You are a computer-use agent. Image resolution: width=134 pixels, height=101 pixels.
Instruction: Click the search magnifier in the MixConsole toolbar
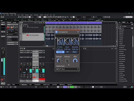pos(53,49)
